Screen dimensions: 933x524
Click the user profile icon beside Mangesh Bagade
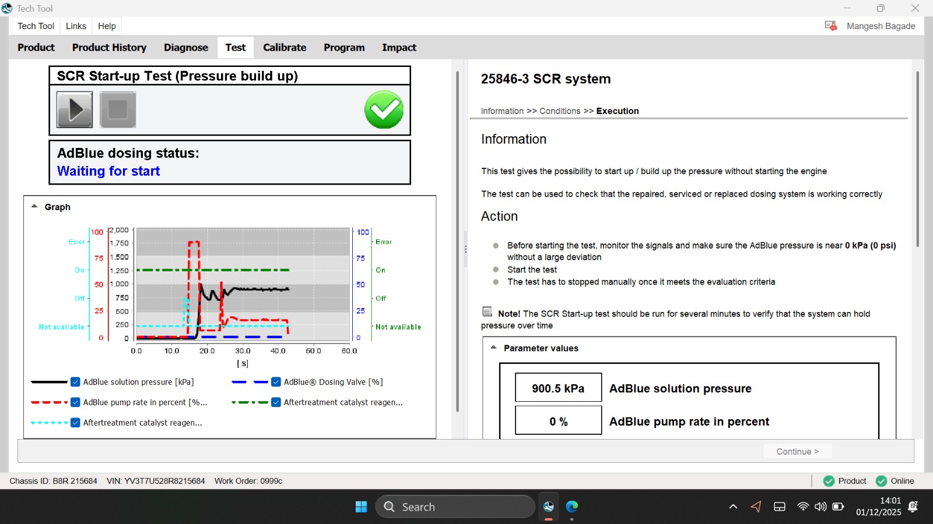831,26
